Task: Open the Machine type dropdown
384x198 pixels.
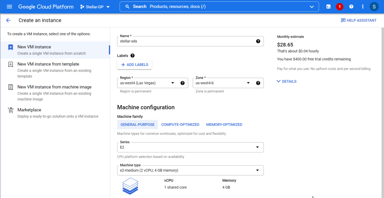Action: (190, 170)
